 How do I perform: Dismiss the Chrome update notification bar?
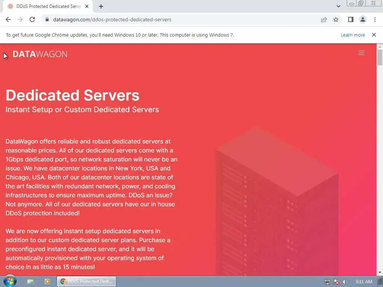click(374, 35)
